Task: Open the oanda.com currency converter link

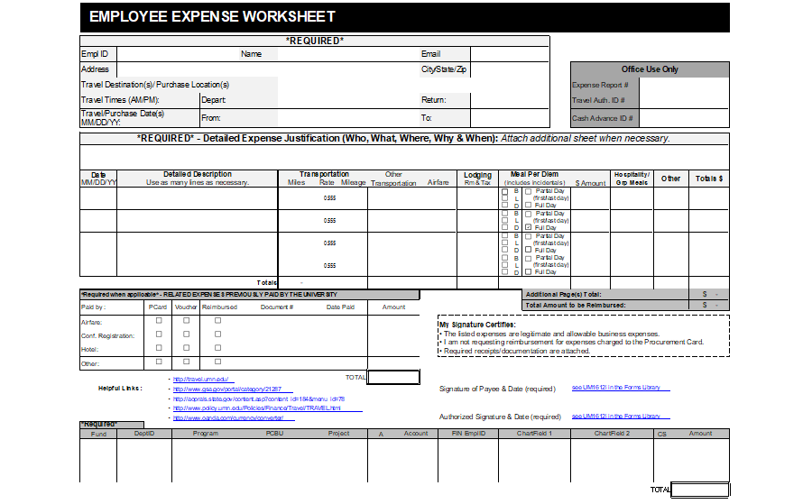Action: point(228,418)
